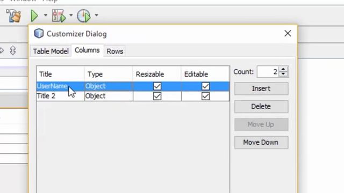Click the Count value field
The height and width of the screenshot is (193, 344).
coord(268,72)
